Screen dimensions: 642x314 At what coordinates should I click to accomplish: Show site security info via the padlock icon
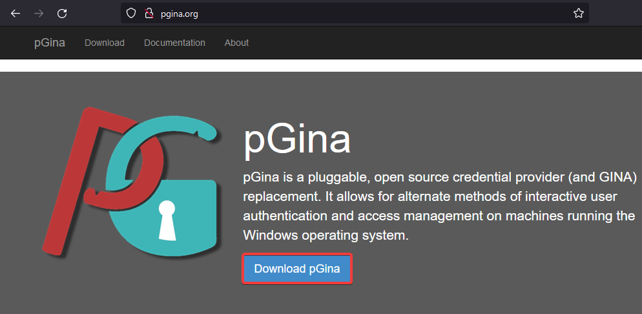pos(149,13)
